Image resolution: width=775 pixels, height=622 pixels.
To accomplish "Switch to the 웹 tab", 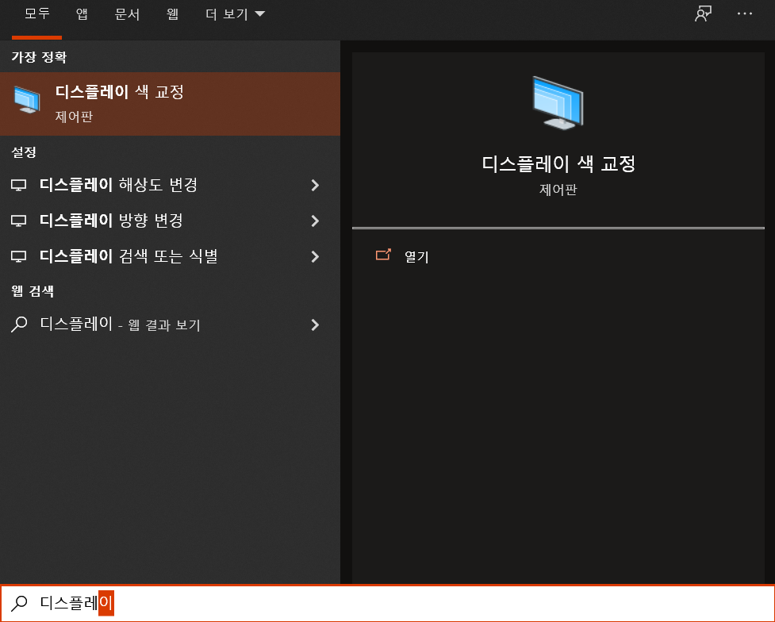I will coord(172,13).
